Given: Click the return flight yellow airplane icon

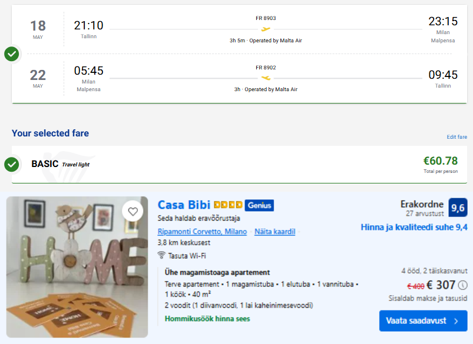Looking at the screenshot, I should (266, 78).
